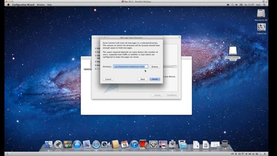The height and width of the screenshot is (156, 277).
Task: Open FaceTime camera icon in the Dock
Action: [x=106, y=144]
